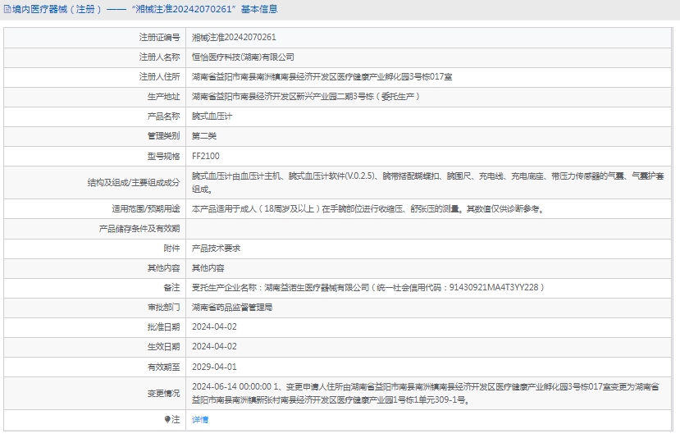Click the 注册证编号 row label
680x438 pixels.
pos(159,38)
